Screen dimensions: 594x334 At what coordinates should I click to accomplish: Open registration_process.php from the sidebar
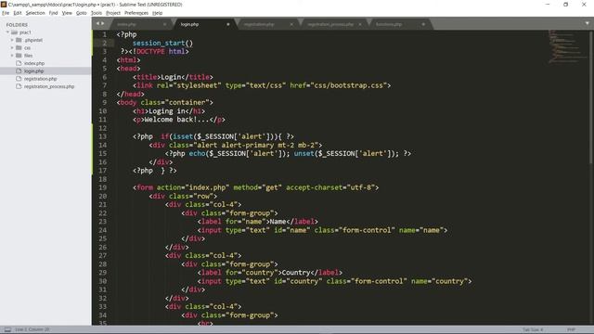coord(49,86)
